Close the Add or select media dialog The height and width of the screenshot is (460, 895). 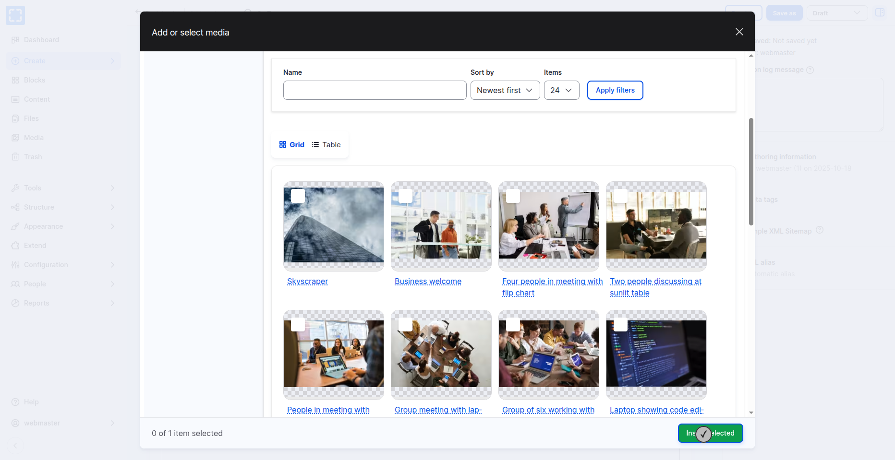tap(739, 32)
